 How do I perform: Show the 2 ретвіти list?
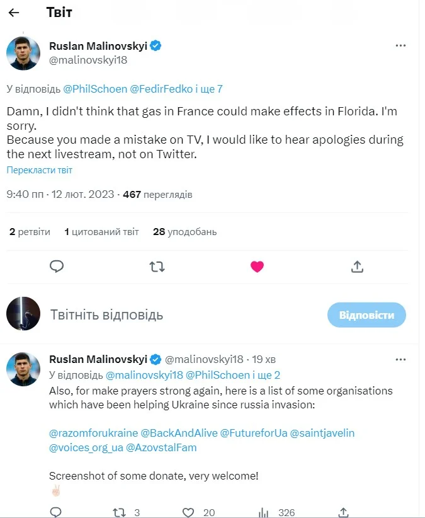[30, 232]
